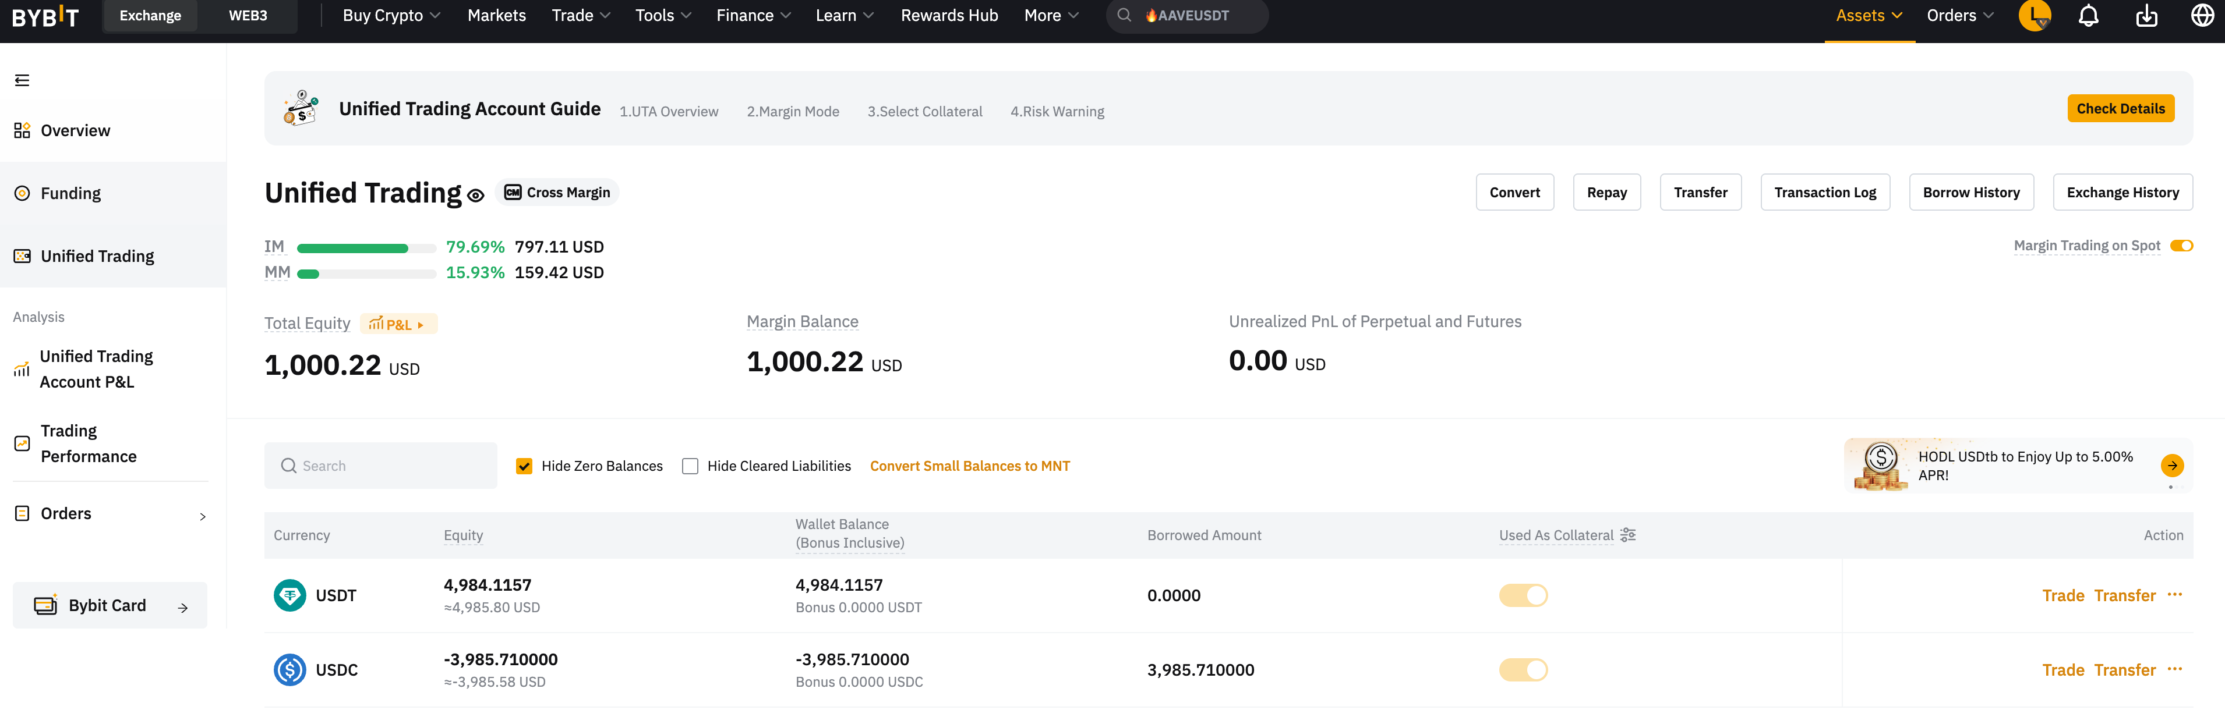Expand the Trade menu
The image size is (2225, 717).
click(581, 16)
